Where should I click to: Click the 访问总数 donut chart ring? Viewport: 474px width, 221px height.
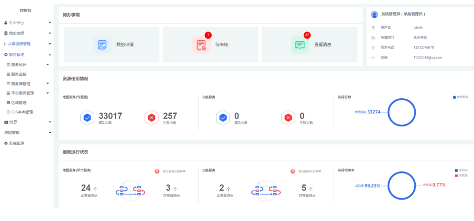[x=388, y=112]
